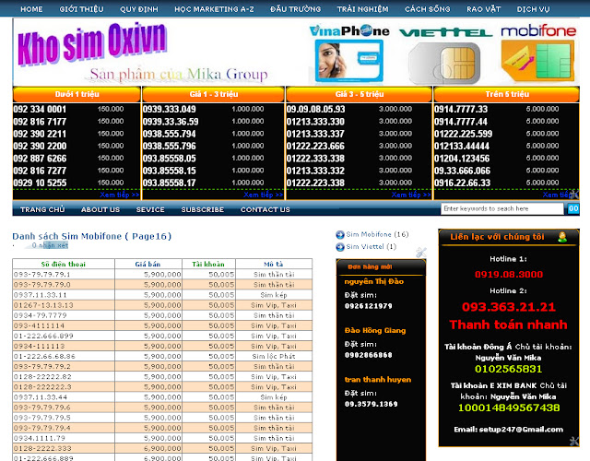Image resolution: width=590 pixels, height=461 pixels.
Task: Open the Sim Viettel (1) category link
Action: pyautogui.click(x=372, y=247)
